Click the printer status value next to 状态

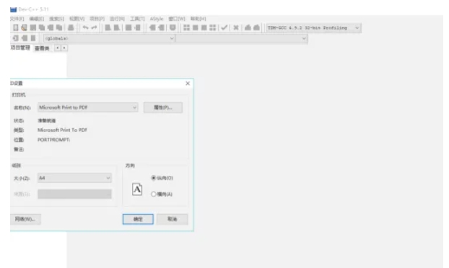click(x=46, y=120)
